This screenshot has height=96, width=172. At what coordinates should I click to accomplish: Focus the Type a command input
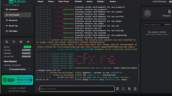(x=77, y=89)
